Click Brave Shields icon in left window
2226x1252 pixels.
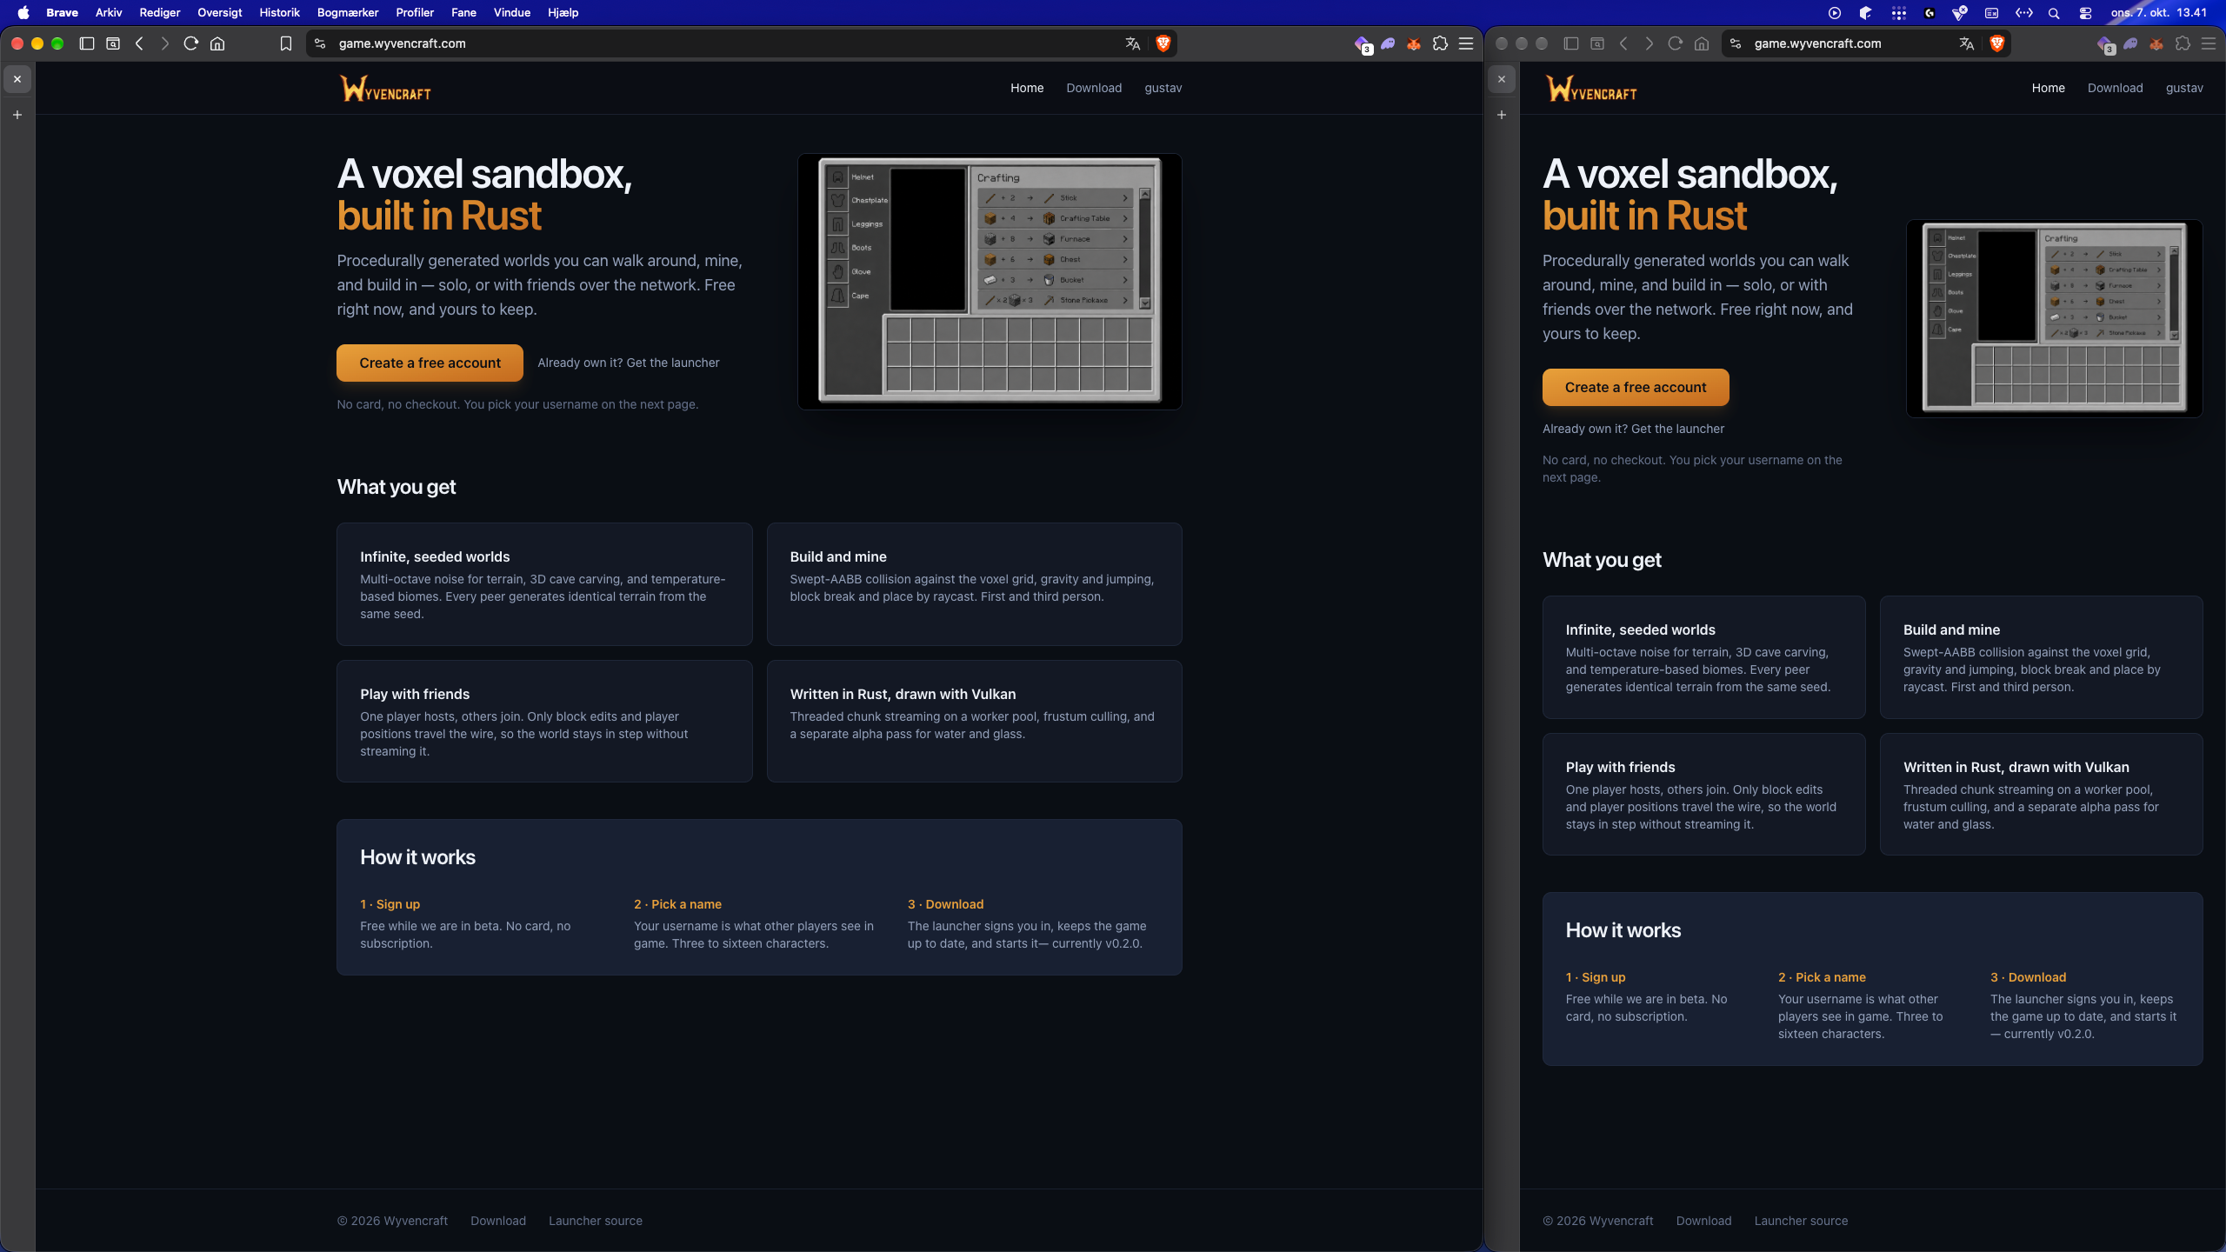(x=1163, y=43)
